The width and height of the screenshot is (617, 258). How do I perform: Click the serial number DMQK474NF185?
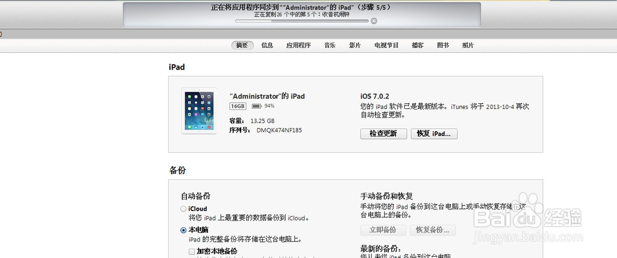(x=280, y=130)
